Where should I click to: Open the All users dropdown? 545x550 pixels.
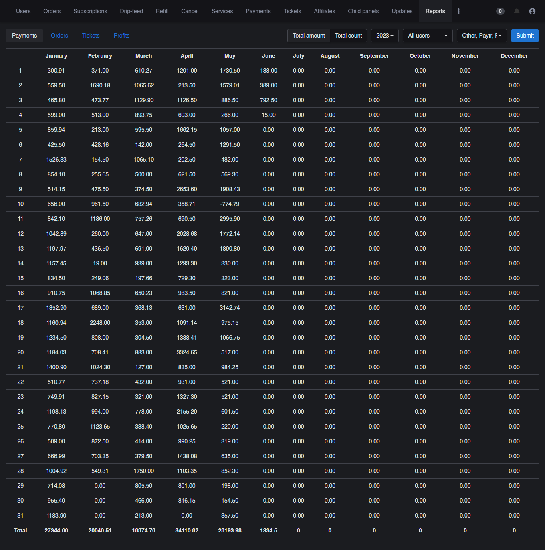pyautogui.click(x=428, y=36)
